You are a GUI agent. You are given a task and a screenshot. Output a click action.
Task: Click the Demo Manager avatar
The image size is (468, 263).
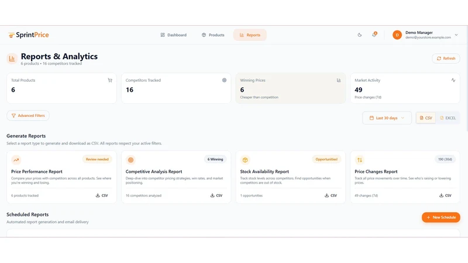(397, 35)
